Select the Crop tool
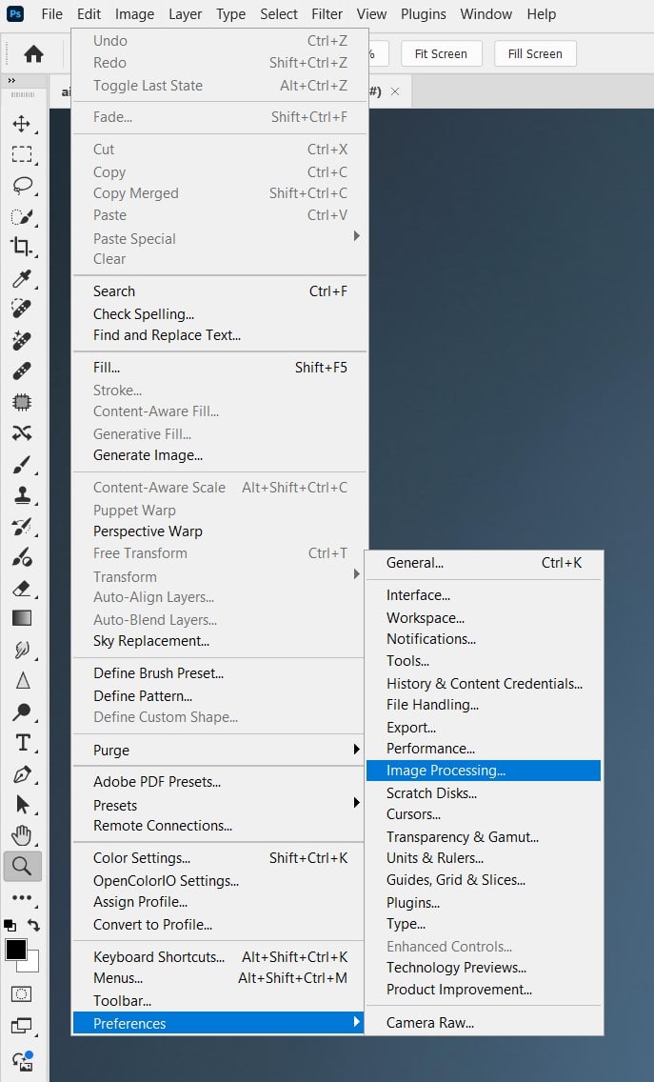 pyautogui.click(x=22, y=247)
